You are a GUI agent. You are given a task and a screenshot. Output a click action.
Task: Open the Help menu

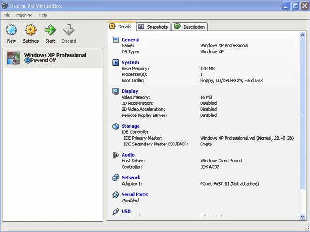click(43, 15)
